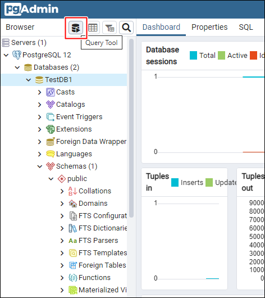Click the Event Triggers node icon

(x=51, y=117)
